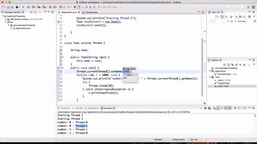Toggle Categorized view in Task List
The width and height of the screenshot is (257, 144).
click(x=222, y=17)
